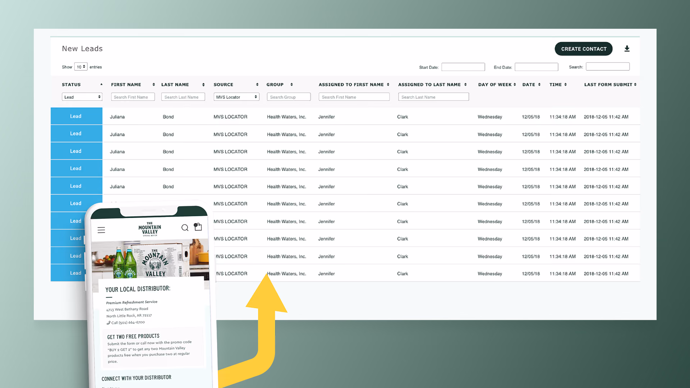The image size is (690, 388).
Task: Click the Search Last Name filter under Last Name
Action: 183,97
